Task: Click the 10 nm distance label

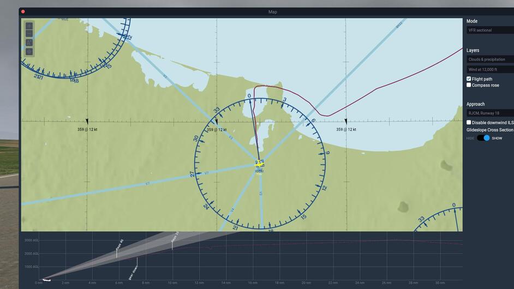Action: click(172, 282)
